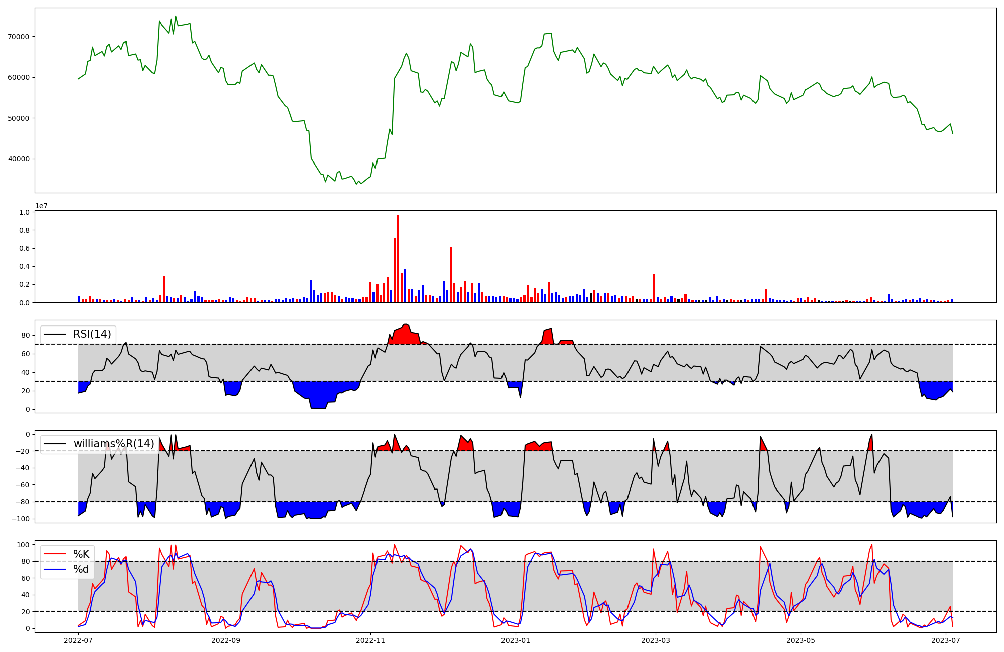This screenshot has width=1004, height=652.
Task: Click the williams%R(14) legend label
Action: 113,444
